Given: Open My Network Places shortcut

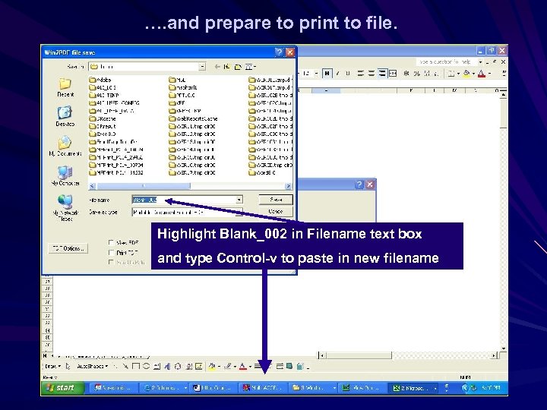Looking at the screenshot, I should point(65,208).
